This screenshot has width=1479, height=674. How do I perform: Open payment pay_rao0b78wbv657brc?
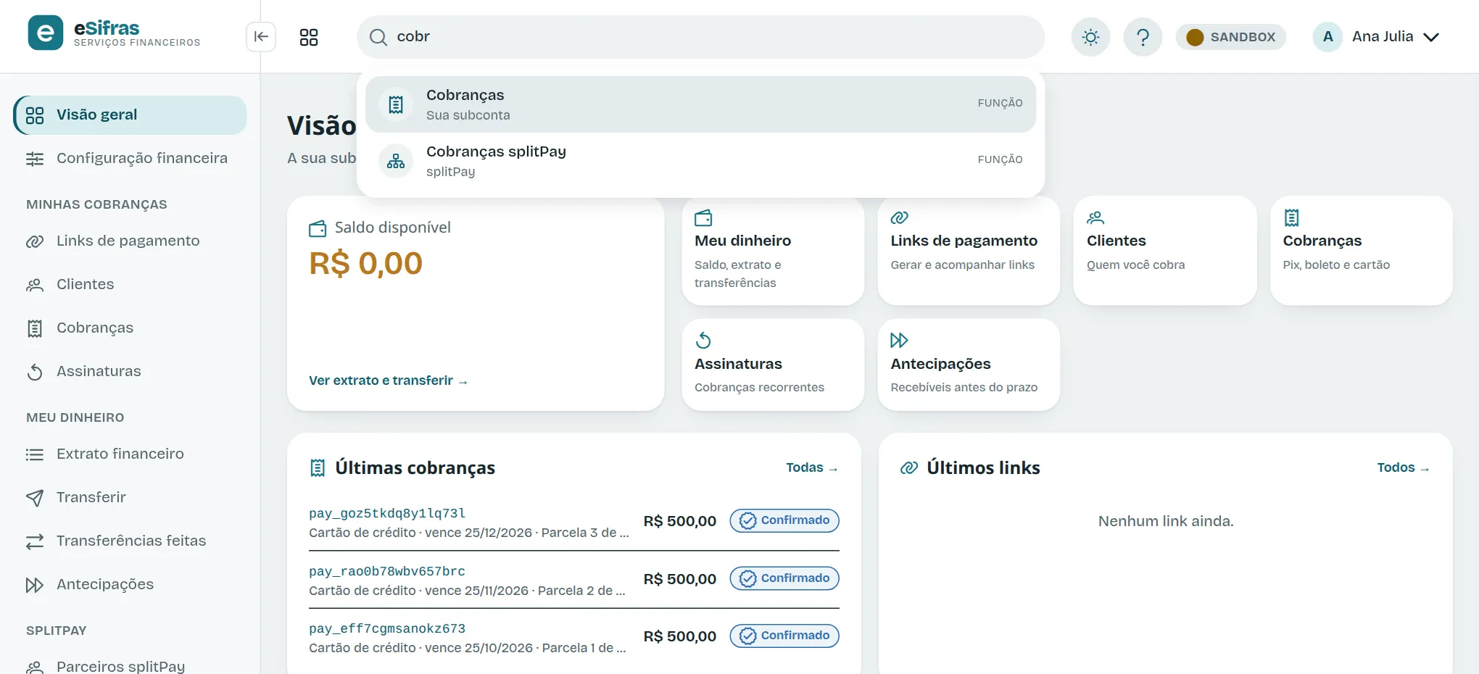point(387,571)
